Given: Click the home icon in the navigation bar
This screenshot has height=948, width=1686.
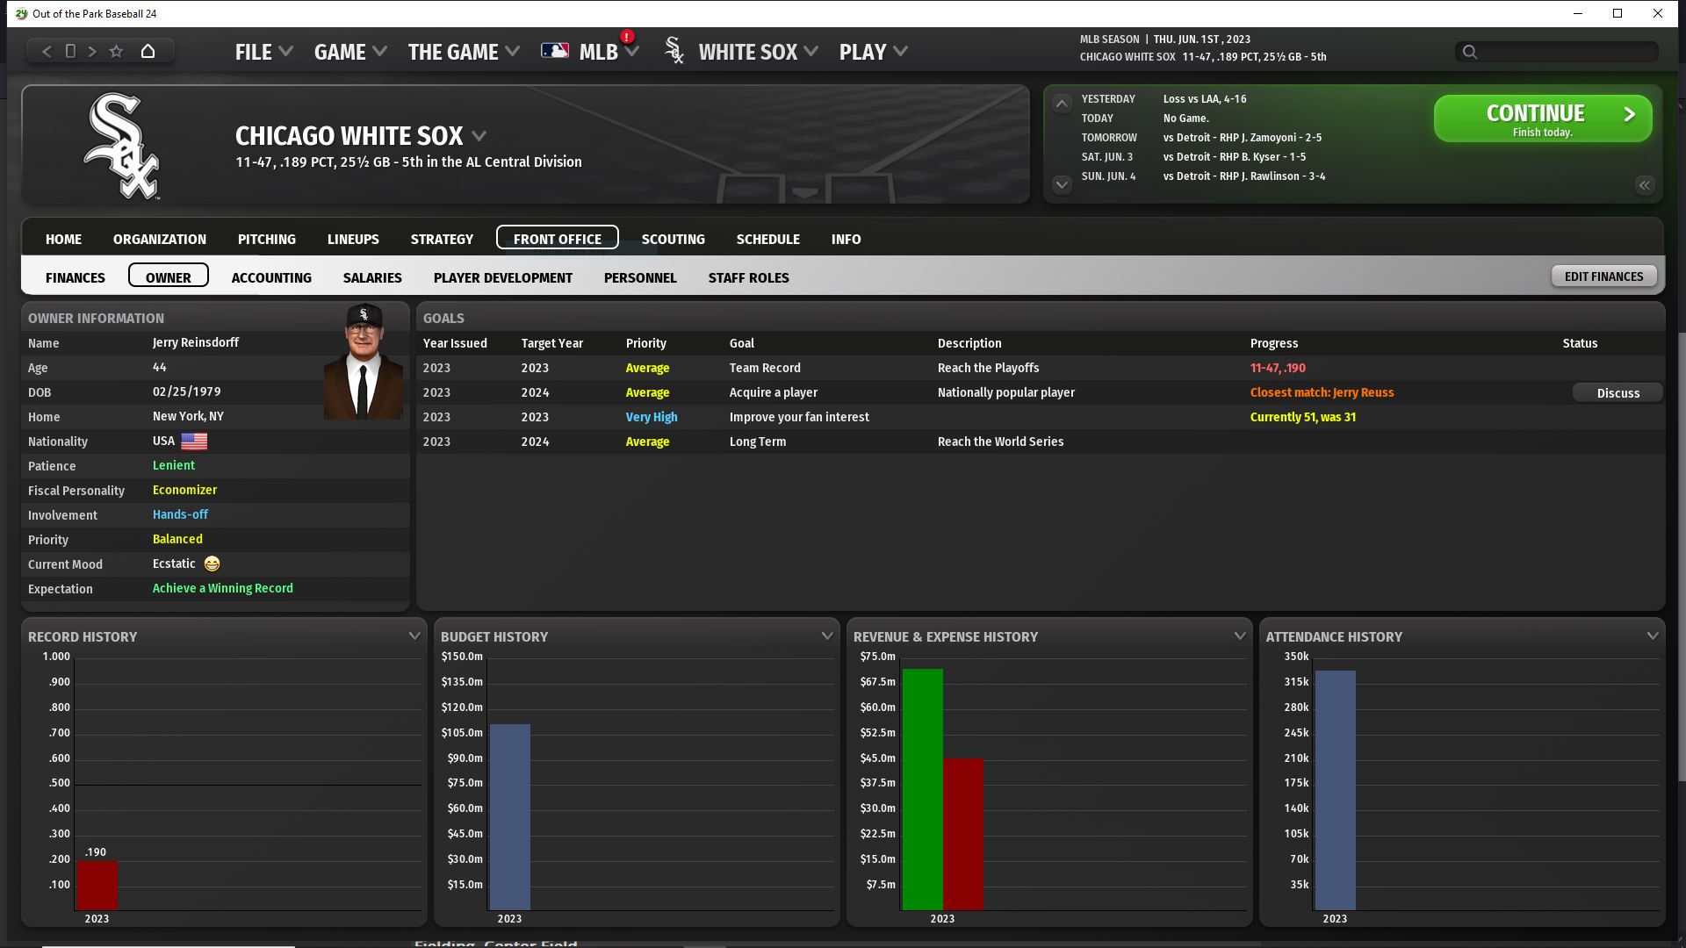Looking at the screenshot, I should coord(148,51).
